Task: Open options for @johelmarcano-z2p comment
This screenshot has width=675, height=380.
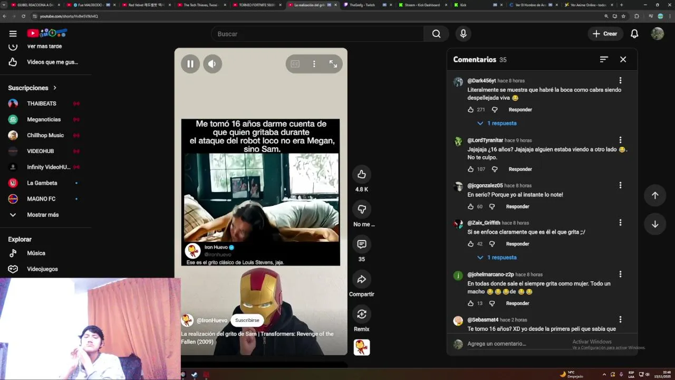Action: [620, 274]
